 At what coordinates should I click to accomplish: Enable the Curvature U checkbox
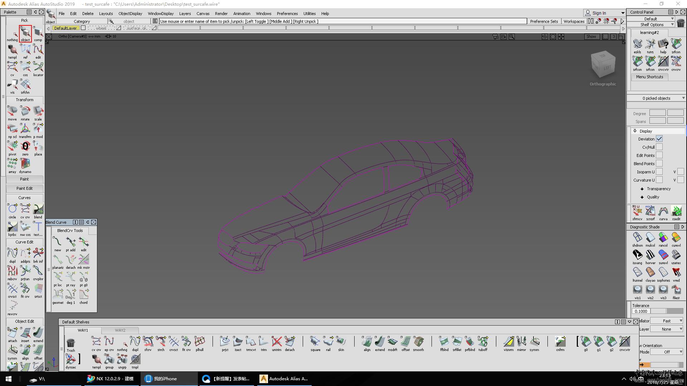click(659, 180)
